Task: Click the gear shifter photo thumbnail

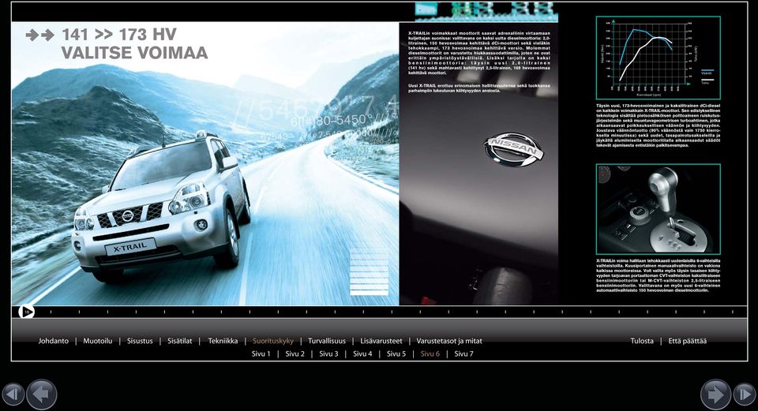Action: coord(658,209)
